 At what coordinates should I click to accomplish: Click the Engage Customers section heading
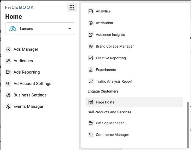(103, 91)
